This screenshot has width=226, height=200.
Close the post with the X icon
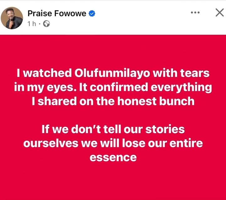click(219, 13)
